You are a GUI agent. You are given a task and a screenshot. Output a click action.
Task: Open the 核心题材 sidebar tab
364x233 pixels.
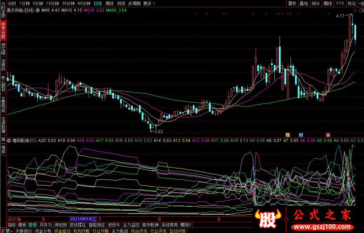tap(3, 84)
